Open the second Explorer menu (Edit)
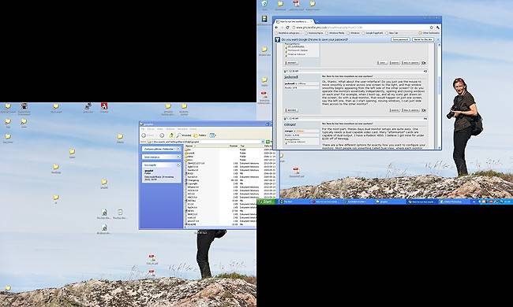513x307 pixels. [x=151, y=129]
